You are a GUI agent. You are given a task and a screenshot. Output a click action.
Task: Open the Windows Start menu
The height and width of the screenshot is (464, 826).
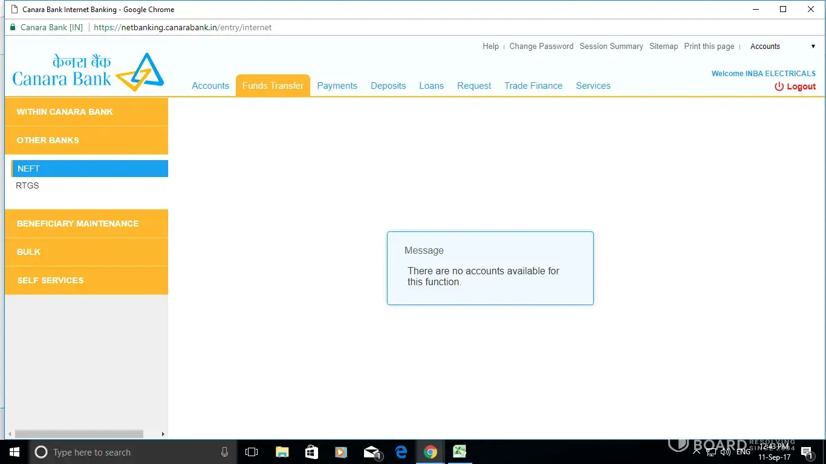tap(15, 452)
